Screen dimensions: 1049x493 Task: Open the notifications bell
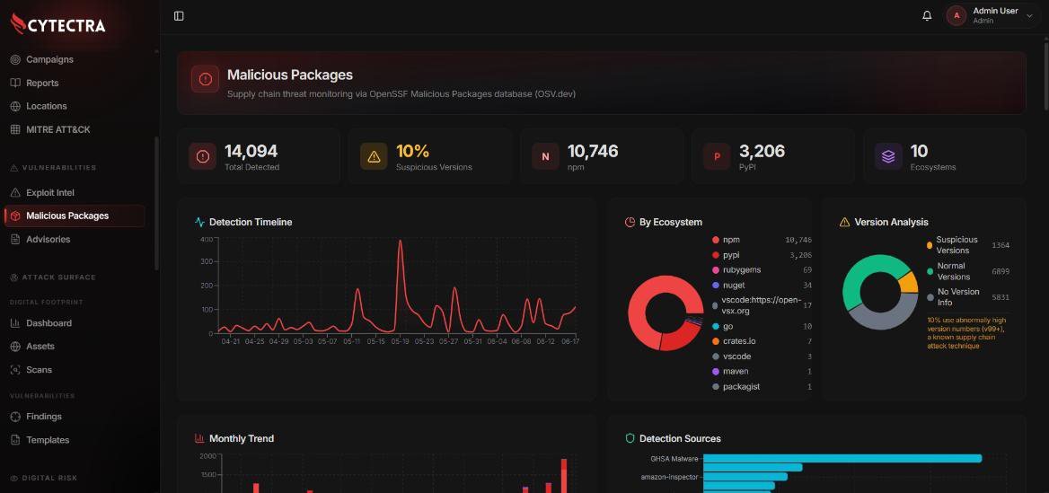click(x=927, y=16)
